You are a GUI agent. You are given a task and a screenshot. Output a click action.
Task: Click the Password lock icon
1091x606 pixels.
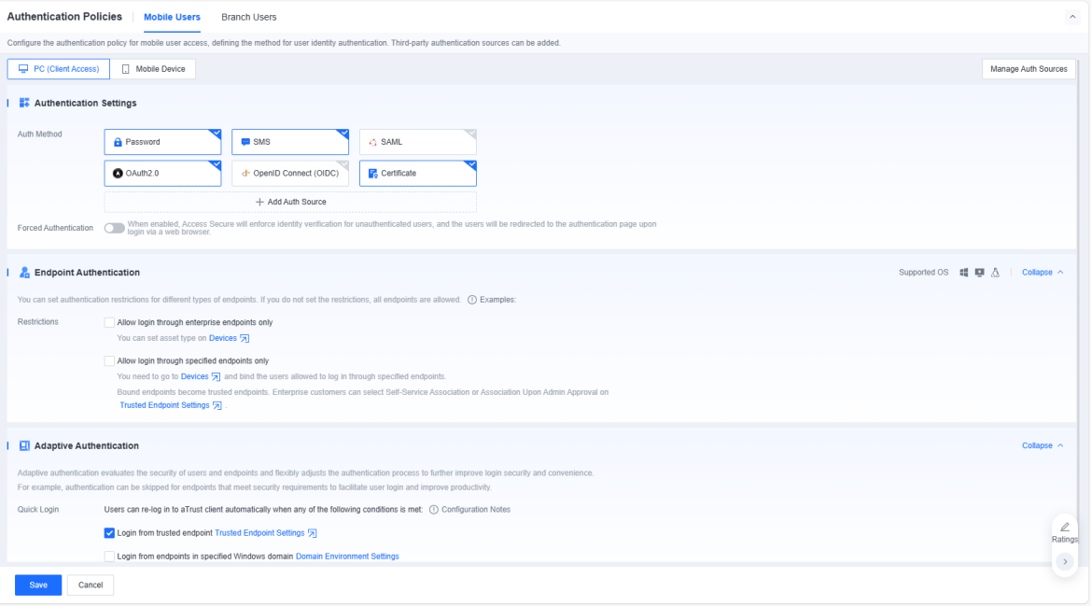(x=118, y=142)
